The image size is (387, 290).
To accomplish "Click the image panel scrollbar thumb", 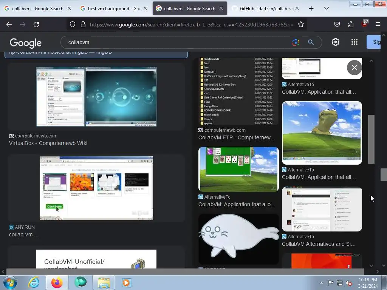I will [371, 139].
